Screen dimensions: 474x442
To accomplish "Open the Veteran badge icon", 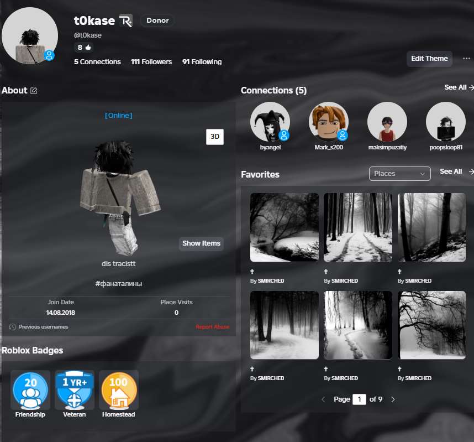I will pyautogui.click(x=75, y=390).
